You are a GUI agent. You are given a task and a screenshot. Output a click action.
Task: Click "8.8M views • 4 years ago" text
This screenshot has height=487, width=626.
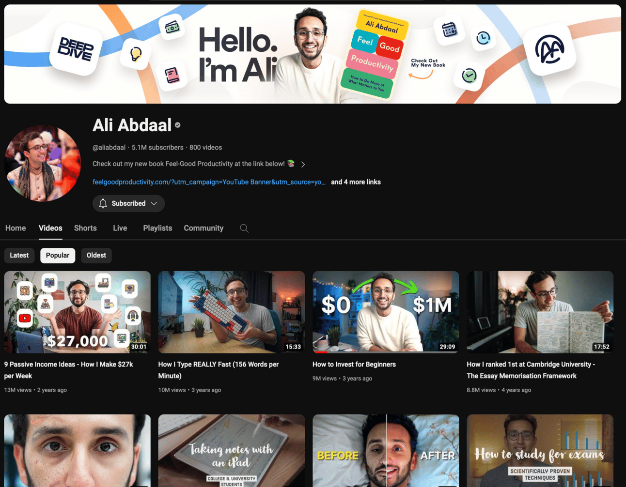tap(499, 390)
